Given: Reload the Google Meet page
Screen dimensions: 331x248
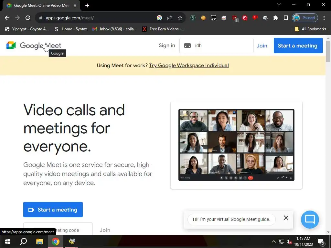Looking at the screenshot, I should pos(28,18).
